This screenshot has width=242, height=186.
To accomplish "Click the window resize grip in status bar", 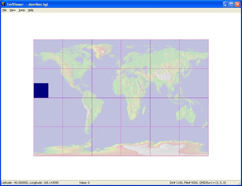I will [x=239, y=183].
